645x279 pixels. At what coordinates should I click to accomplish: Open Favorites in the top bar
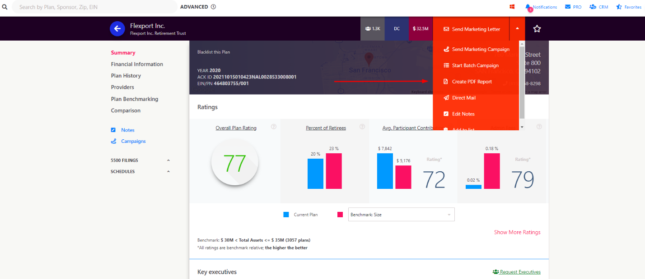[619, 7]
